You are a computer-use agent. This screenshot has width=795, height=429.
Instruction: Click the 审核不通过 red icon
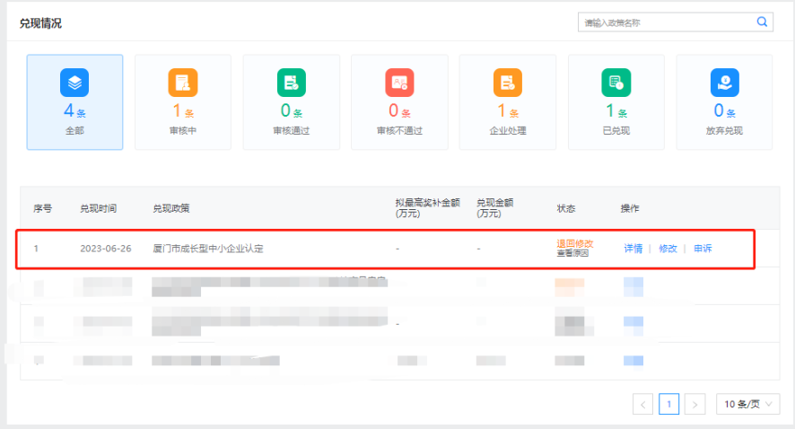point(399,83)
